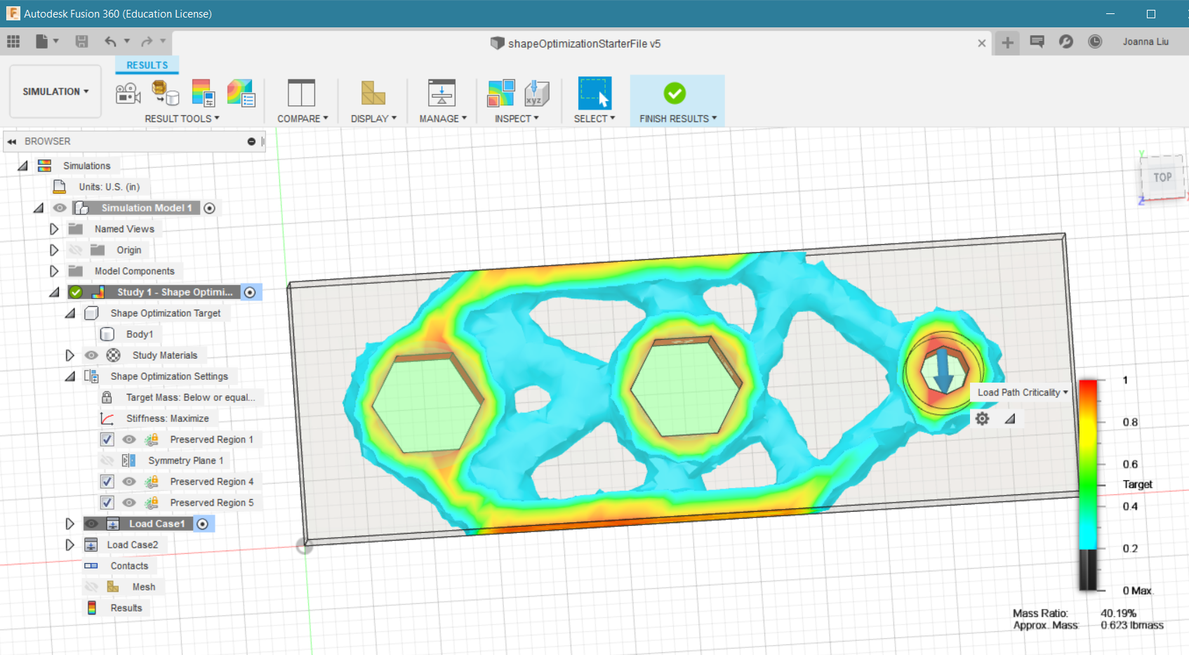This screenshot has height=655, width=1189.
Task: Collapse Shape Optimization Target node
Action: 69,314
